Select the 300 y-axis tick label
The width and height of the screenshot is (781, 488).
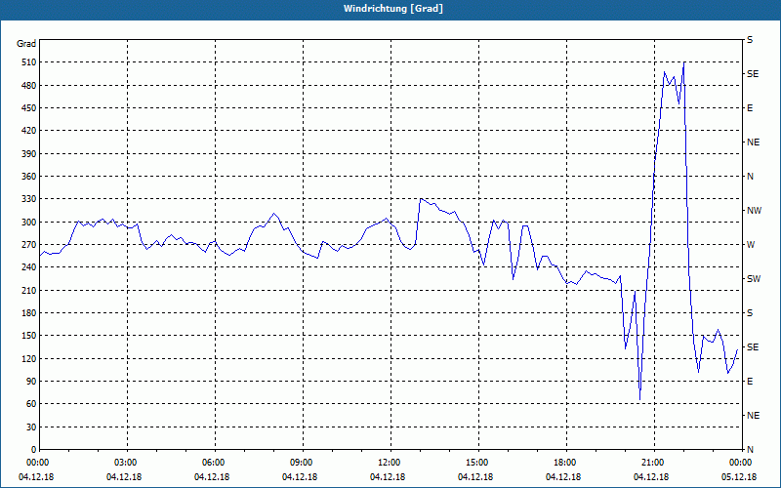pos(30,223)
